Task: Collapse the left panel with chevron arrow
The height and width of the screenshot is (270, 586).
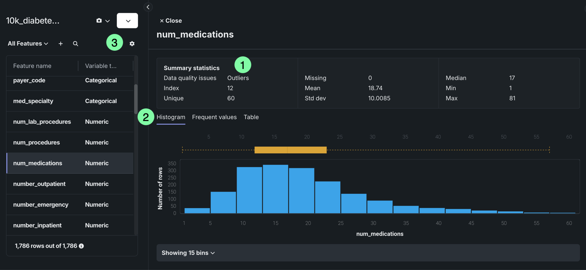Action: click(x=148, y=7)
